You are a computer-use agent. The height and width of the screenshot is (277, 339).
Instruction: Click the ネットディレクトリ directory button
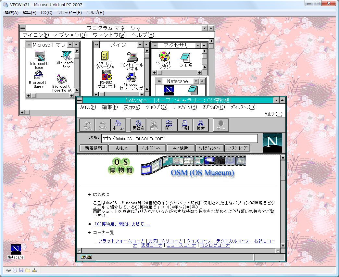tap(209, 148)
